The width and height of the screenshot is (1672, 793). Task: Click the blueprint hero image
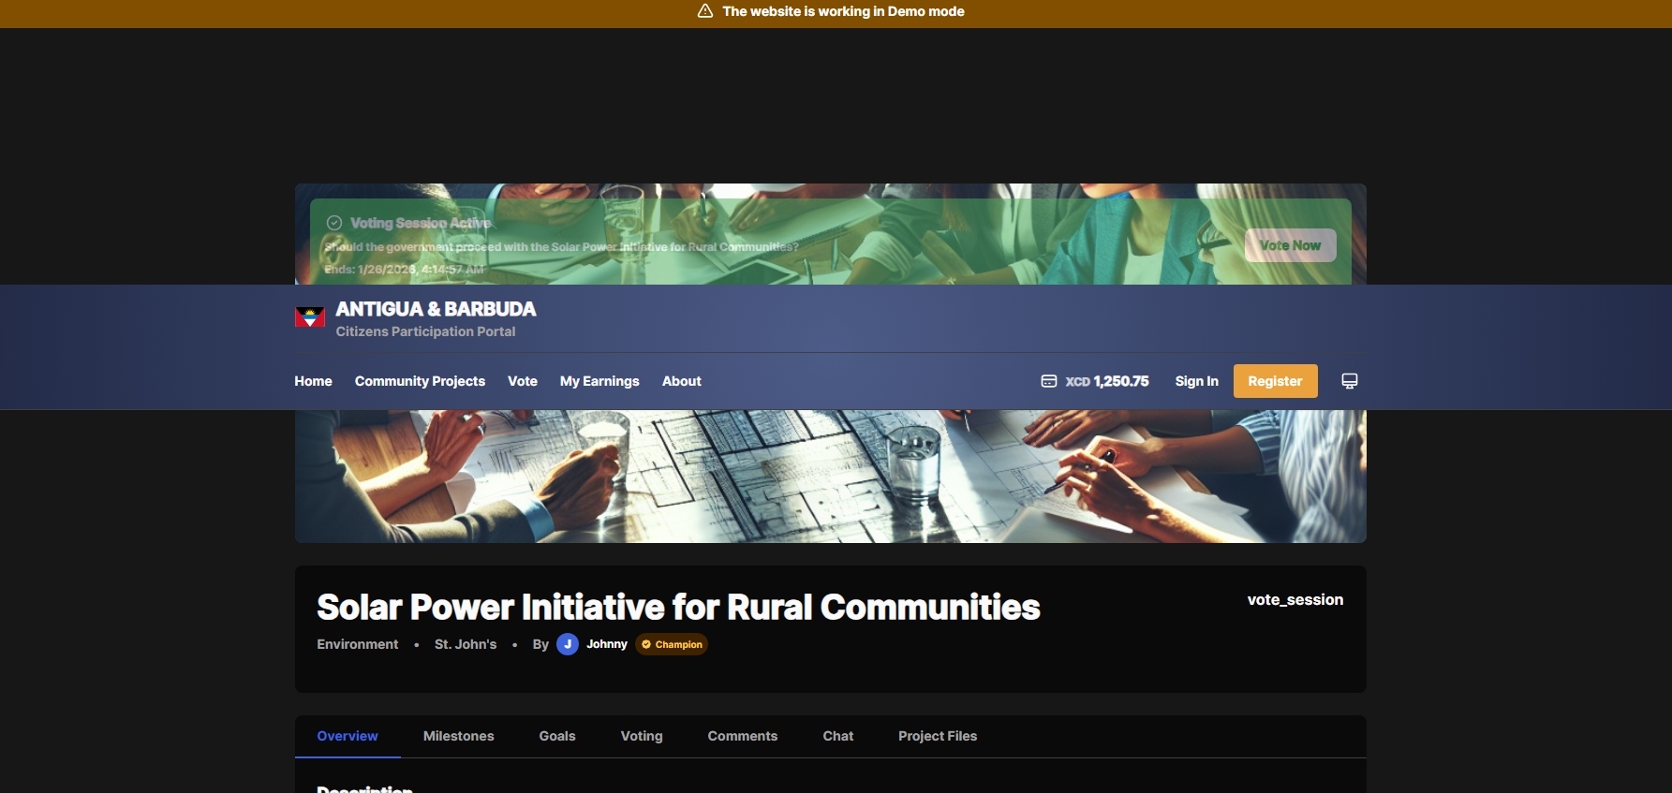click(830, 477)
